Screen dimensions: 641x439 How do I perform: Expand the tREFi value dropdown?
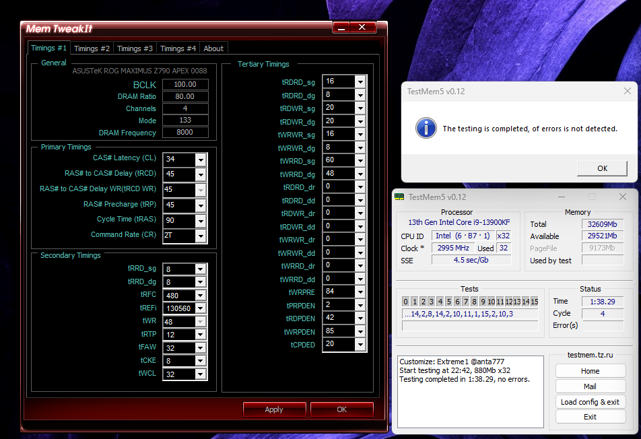pos(201,308)
